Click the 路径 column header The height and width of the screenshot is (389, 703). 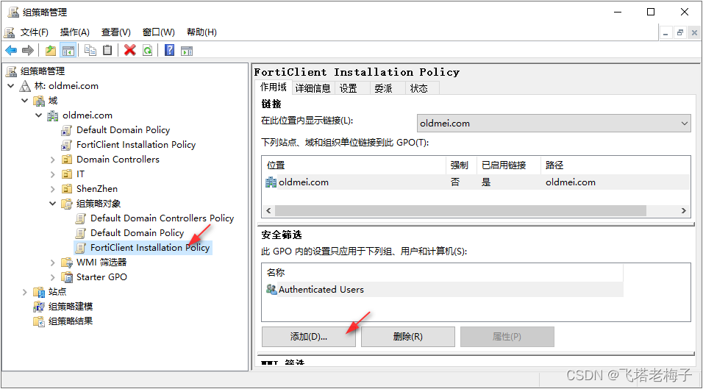point(615,165)
